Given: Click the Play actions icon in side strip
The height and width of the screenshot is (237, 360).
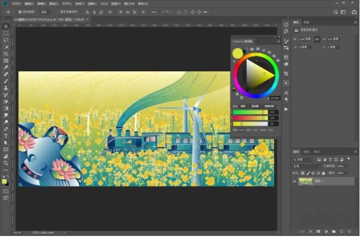Looking at the screenshot, I should click(286, 109).
